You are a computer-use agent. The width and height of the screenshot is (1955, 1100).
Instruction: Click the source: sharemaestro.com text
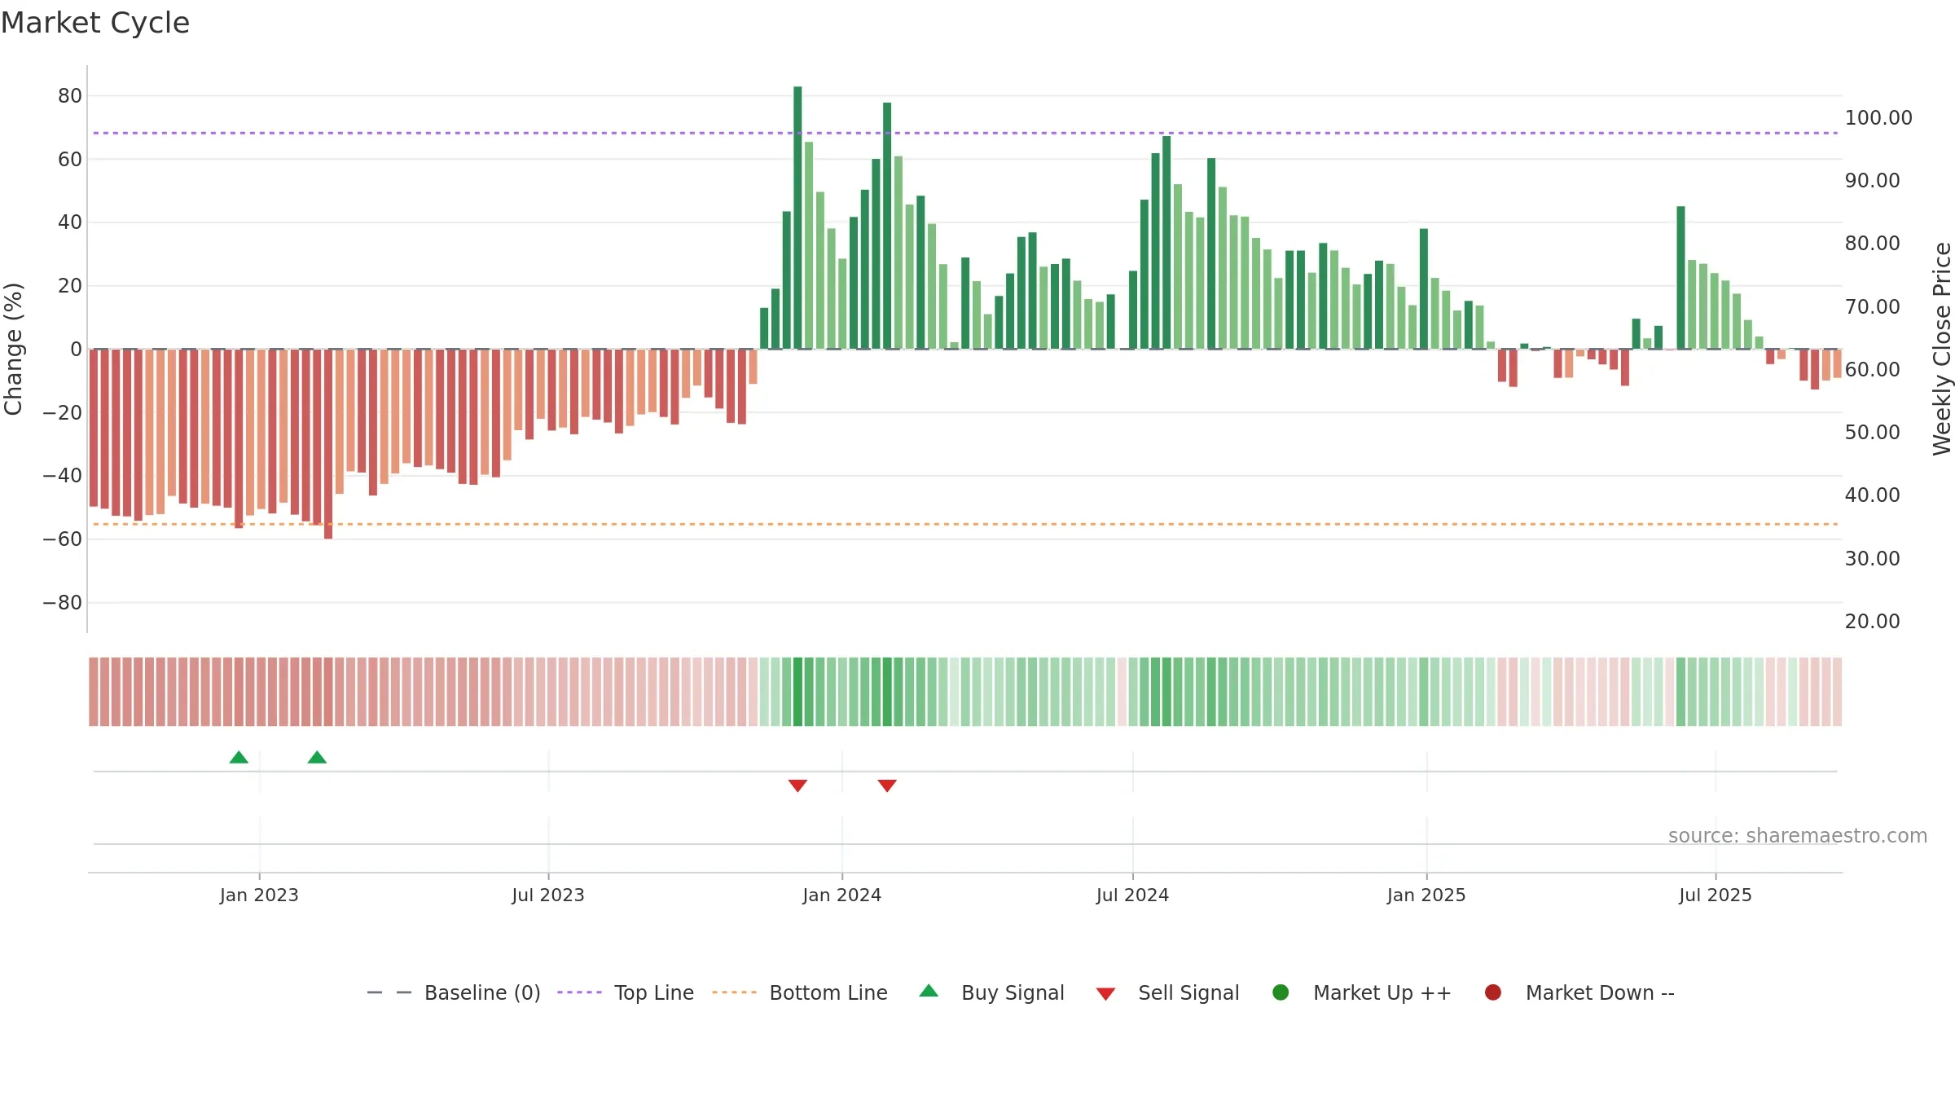[x=1798, y=835]
